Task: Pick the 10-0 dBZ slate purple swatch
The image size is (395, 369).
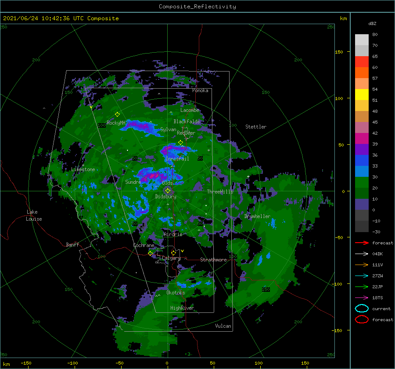Action: pyautogui.click(x=362, y=204)
